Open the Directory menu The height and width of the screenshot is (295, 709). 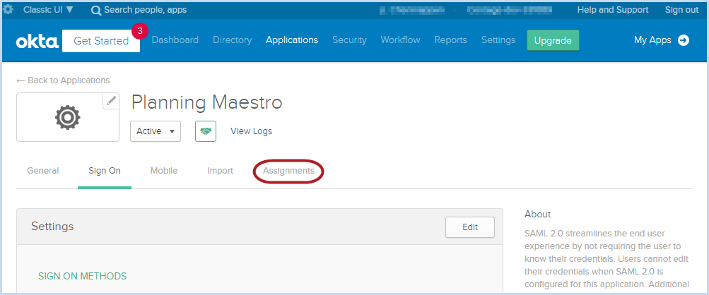(x=232, y=40)
